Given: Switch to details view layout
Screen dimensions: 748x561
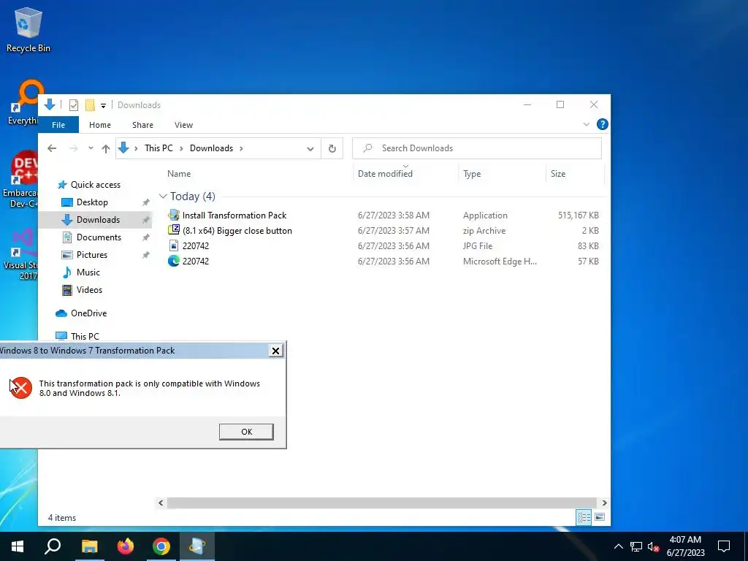Looking at the screenshot, I should tap(584, 518).
